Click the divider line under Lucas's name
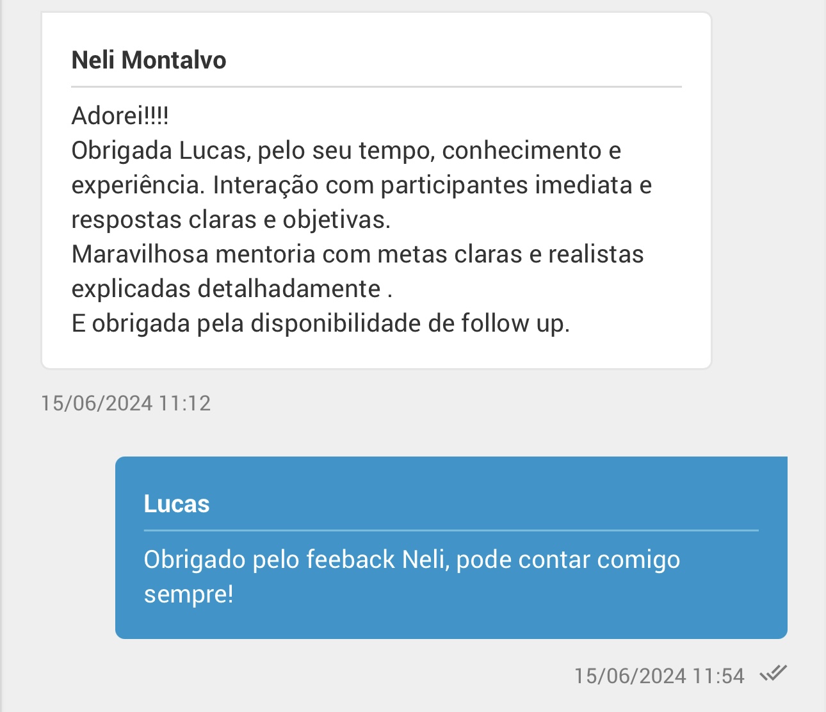The image size is (826, 712). [451, 530]
